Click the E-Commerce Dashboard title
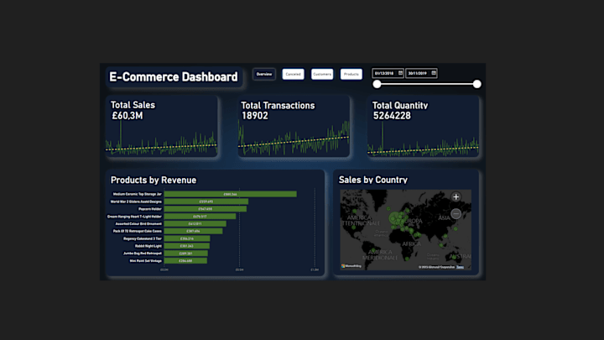The height and width of the screenshot is (340, 604). pos(174,76)
